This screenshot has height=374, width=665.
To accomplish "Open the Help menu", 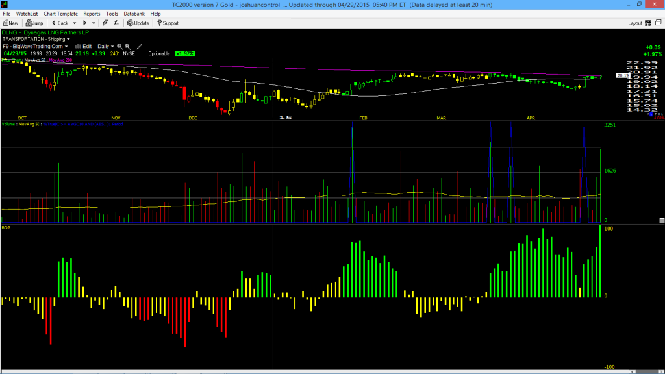I will [x=156, y=14].
